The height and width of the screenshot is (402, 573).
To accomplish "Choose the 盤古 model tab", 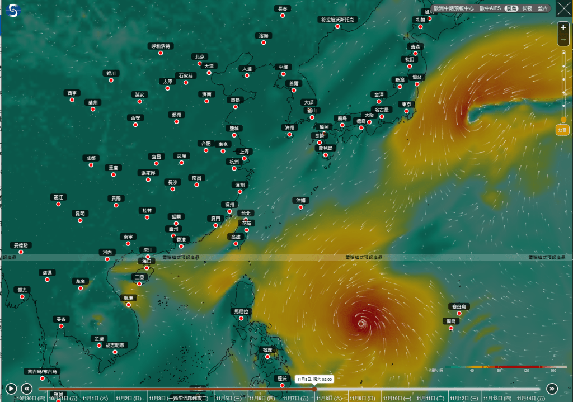I will [x=543, y=8].
